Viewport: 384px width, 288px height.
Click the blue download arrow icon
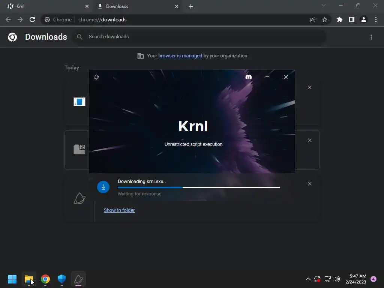(103, 187)
